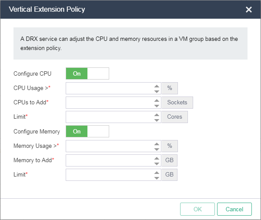Increase CPUs to Add with up arrow
The width and height of the screenshot is (261, 220).
(157, 100)
